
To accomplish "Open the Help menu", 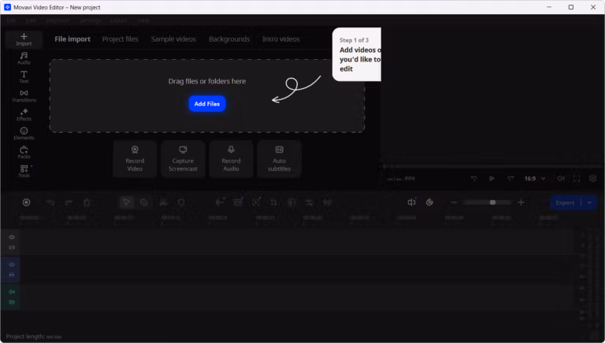I will point(143,20).
